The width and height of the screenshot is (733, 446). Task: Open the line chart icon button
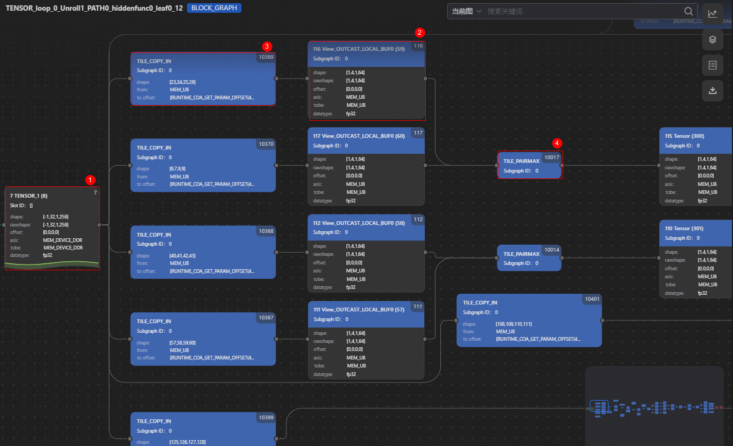pyautogui.click(x=712, y=14)
